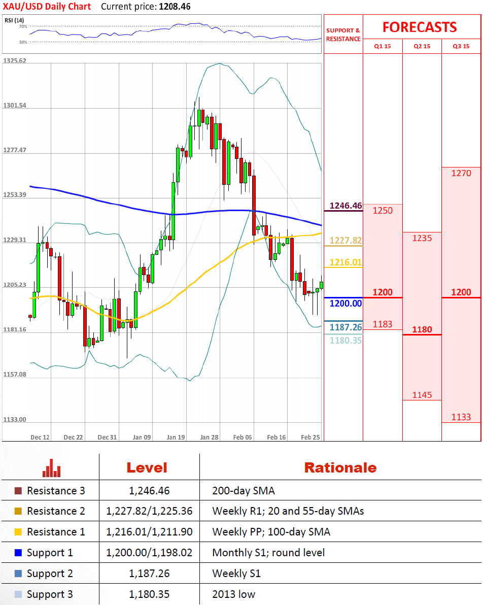Click the 1187.26 support level marker

coord(346,327)
